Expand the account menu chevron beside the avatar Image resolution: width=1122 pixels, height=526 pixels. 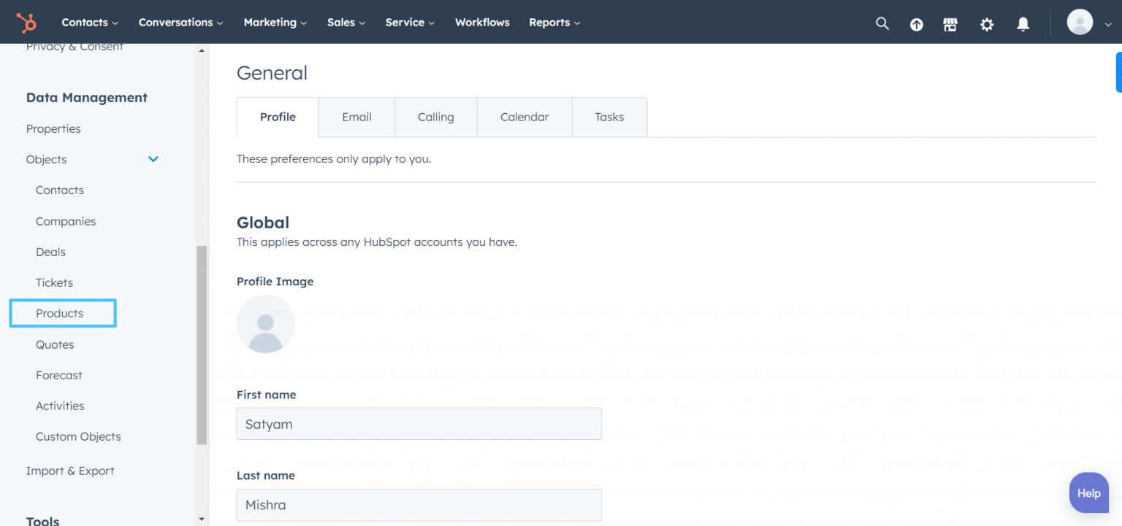pyautogui.click(x=1107, y=23)
